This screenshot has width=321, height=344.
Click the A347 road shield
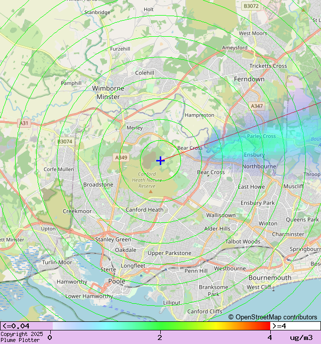click(257, 106)
